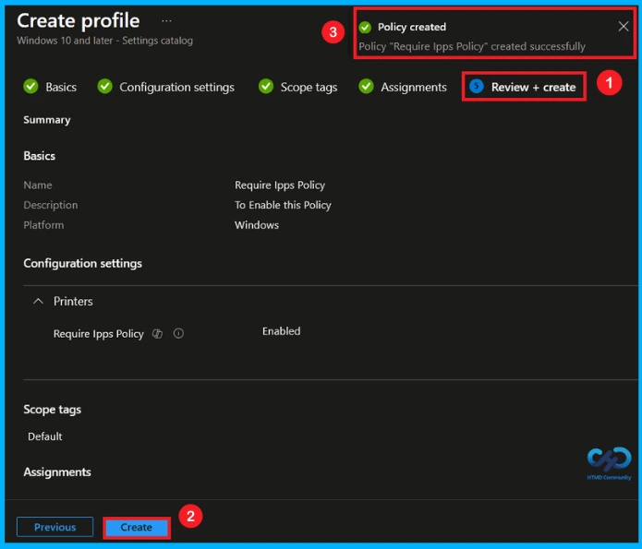642x549 pixels.
Task: Click the notification message about Require Ipps Policy
Action: pyautogui.click(x=472, y=47)
